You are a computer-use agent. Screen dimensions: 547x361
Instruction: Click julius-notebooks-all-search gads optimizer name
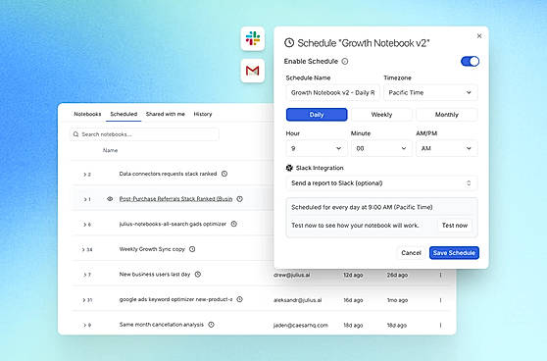pos(173,224)
